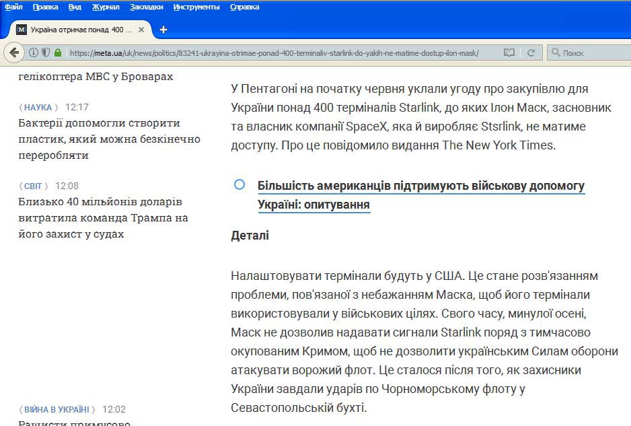Open the Закладки menu
Screen dimensions: 631x426
(147, 7)
